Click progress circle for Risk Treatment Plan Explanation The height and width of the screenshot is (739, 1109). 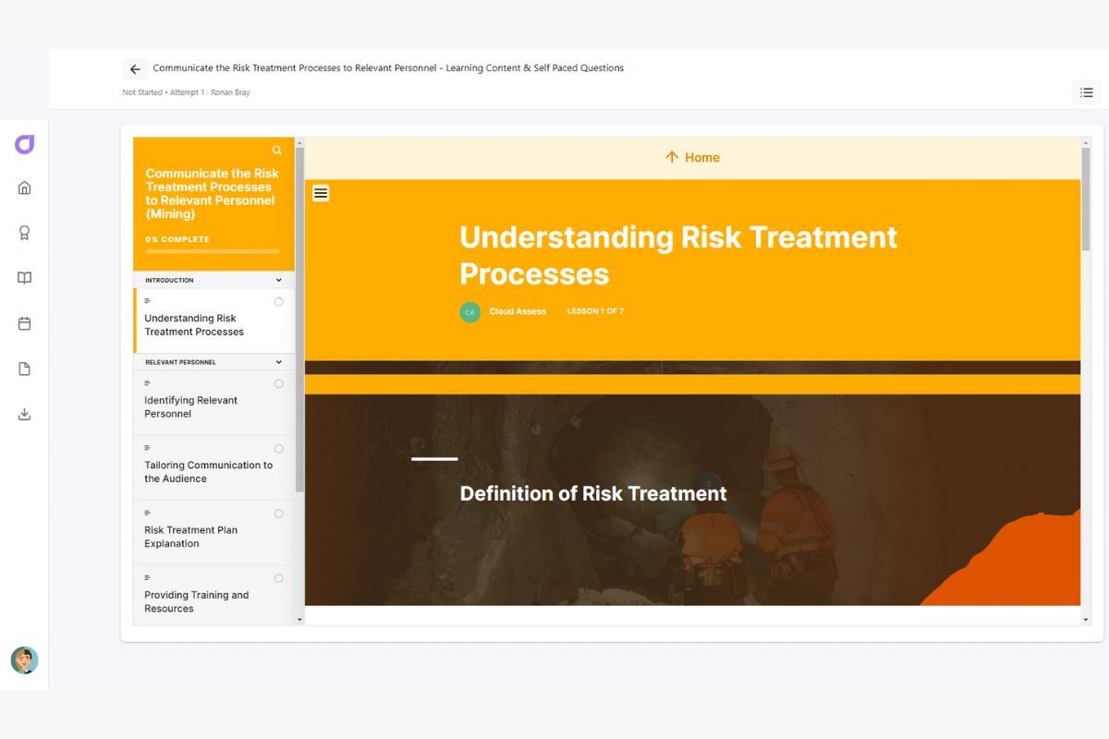tap(279, 514)
